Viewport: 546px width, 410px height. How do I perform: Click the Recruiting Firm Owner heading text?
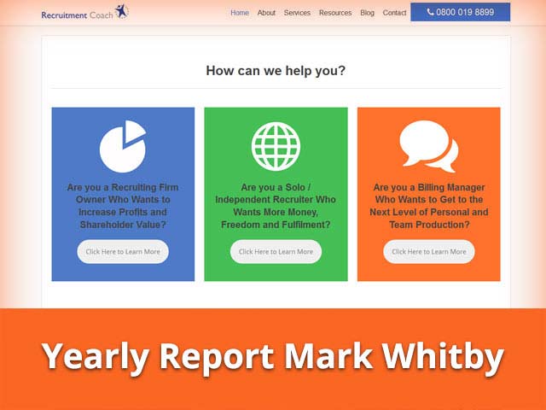(x=123, y=206)
